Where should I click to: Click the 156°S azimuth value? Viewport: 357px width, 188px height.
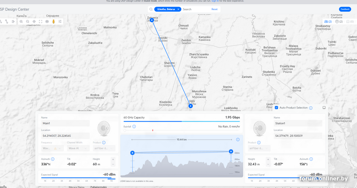304,164
